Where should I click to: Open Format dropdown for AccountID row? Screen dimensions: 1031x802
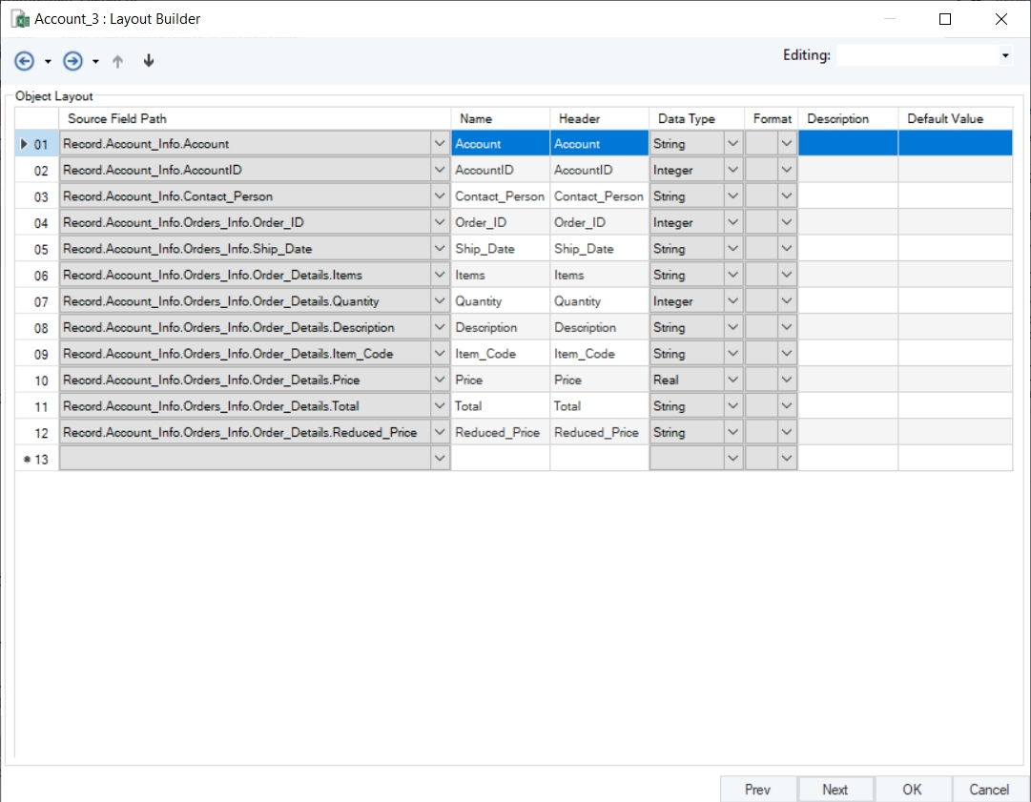point(787,171)
